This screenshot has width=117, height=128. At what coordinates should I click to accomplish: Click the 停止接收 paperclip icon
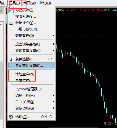[x=11, y=10]
